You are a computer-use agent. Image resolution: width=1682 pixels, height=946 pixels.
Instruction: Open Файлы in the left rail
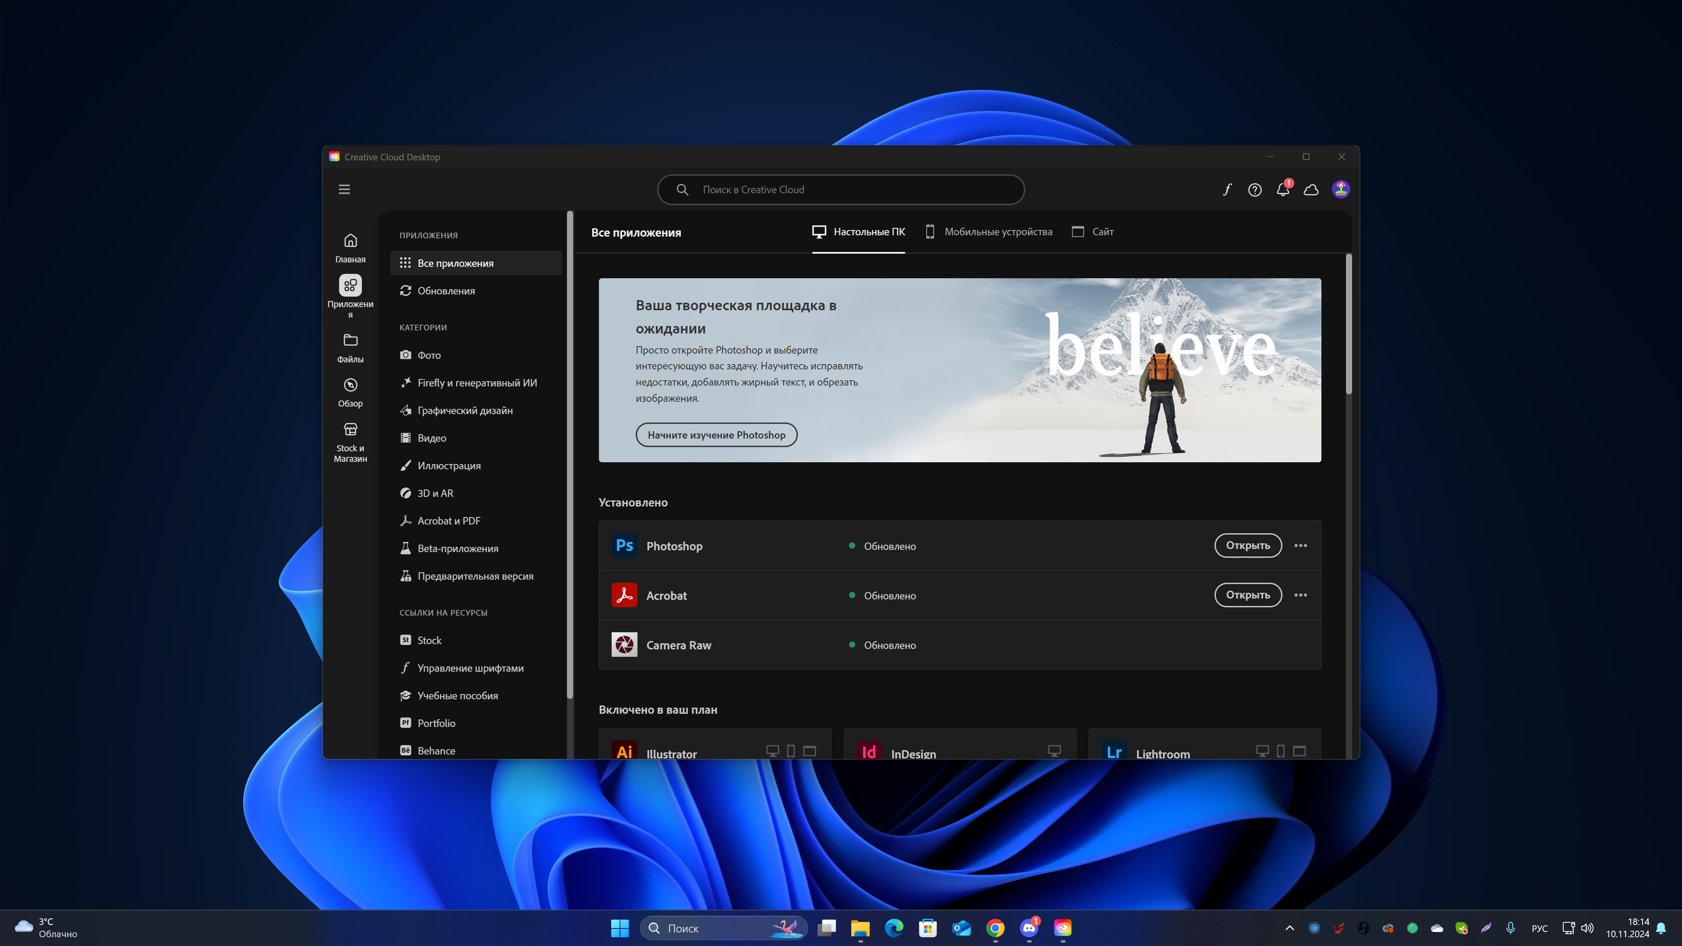(351, 348)
